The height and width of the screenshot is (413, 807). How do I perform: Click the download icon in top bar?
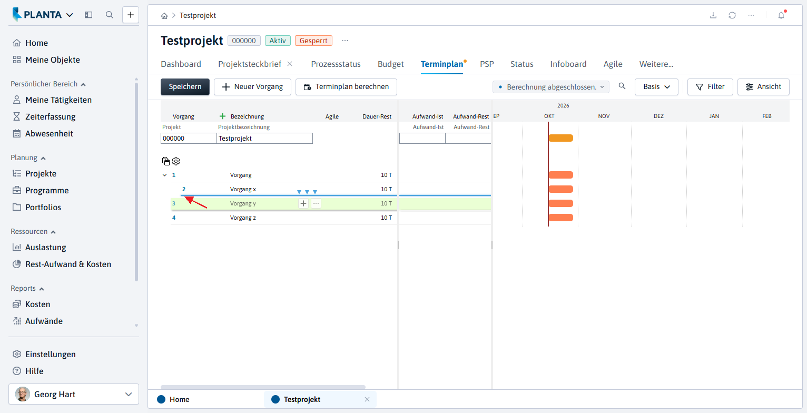[713, 15]
